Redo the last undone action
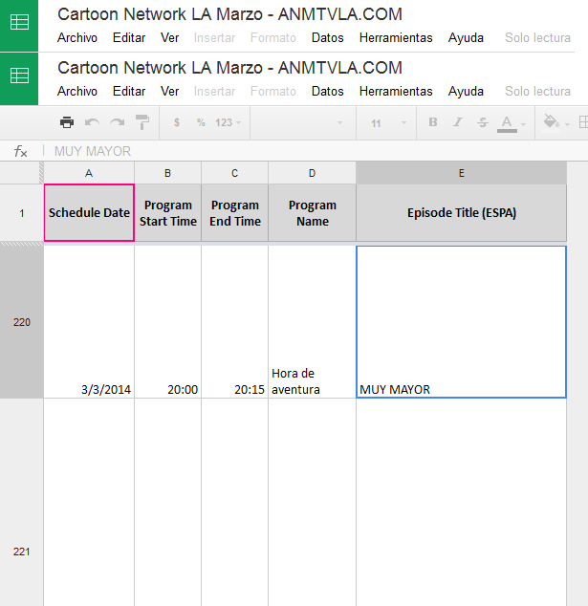The width and height of the screenshot is (588, 606). pos(118,122)
